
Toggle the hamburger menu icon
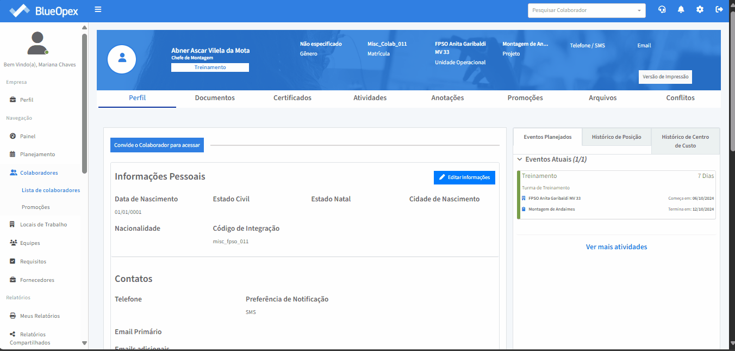98,9
